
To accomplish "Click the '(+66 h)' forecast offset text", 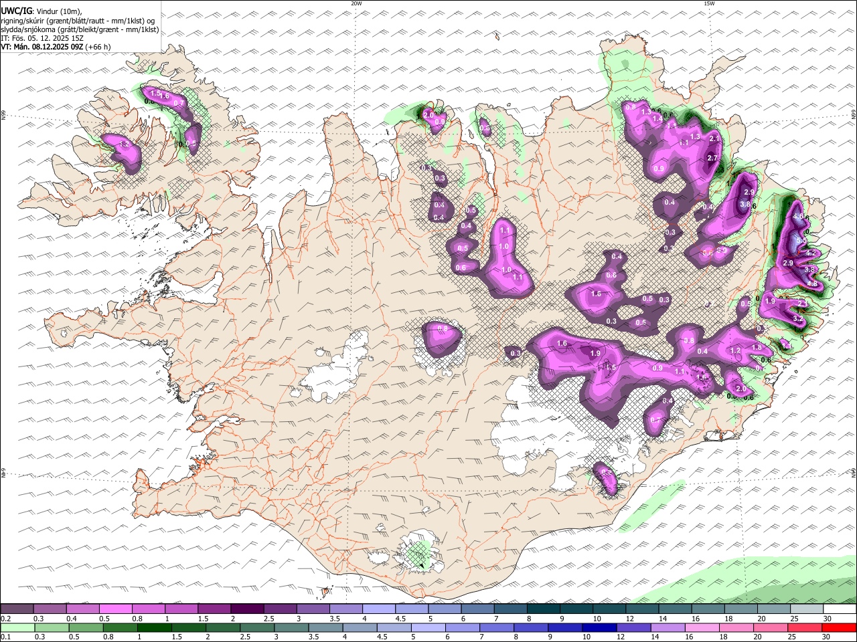I will (x=98, y=47).
